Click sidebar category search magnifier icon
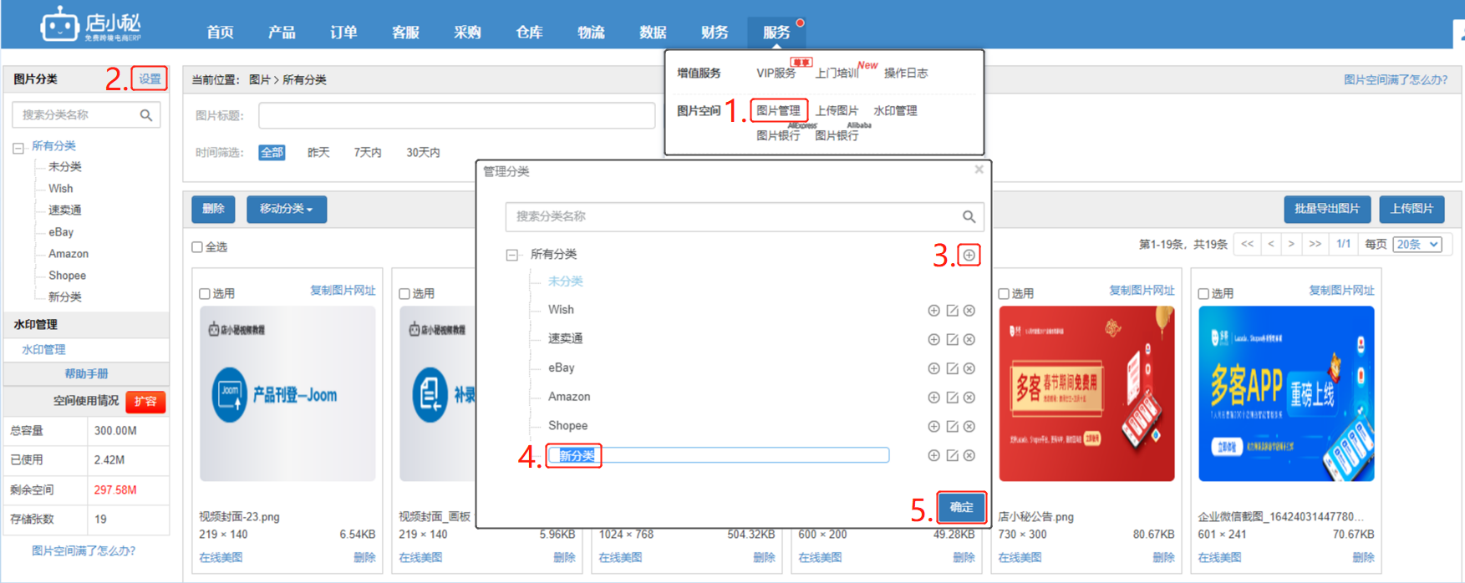The width and height of the screenshot is (1465, 583). (x=146, y=115)
